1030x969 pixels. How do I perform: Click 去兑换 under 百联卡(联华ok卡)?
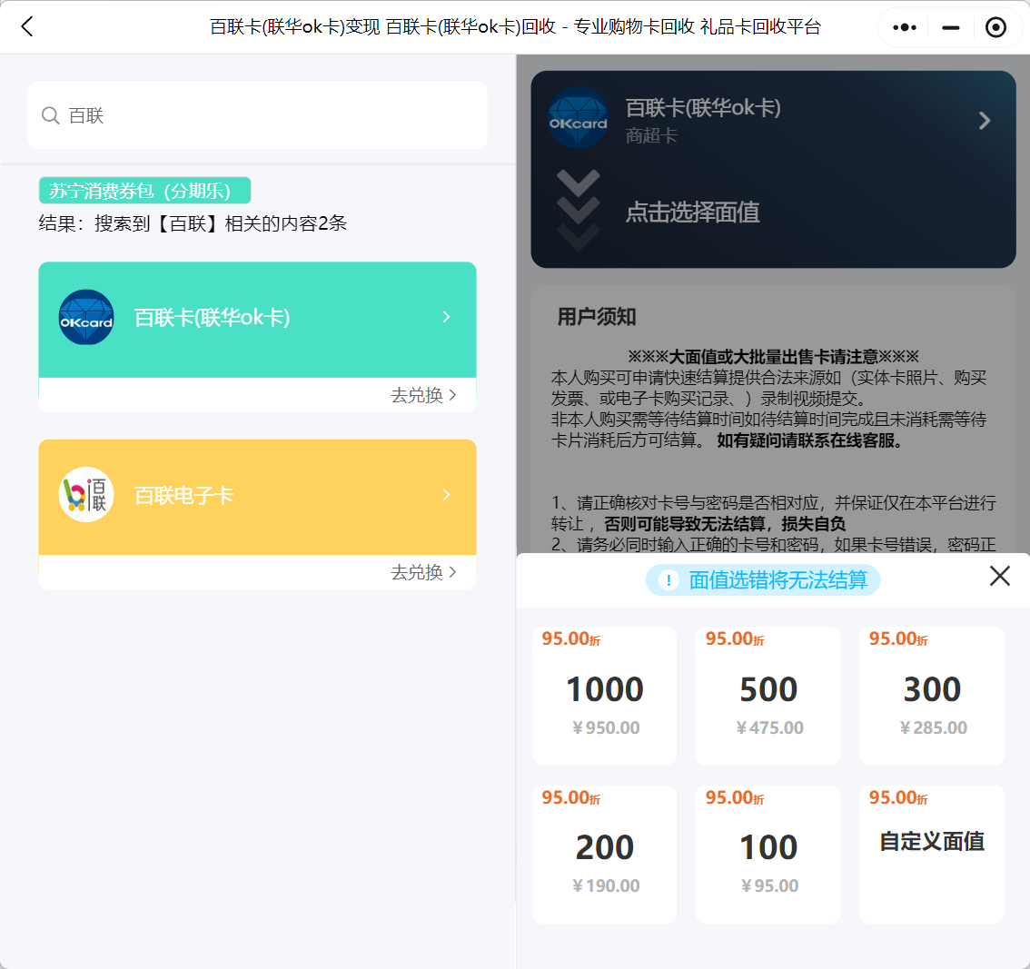423,395
